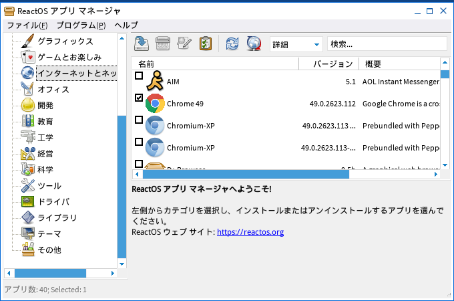Image resolution: width=454 pixels, height=301 pixels.
Task: Click version 49.0.2623.112 cell
Action: (x=332, y=104)
